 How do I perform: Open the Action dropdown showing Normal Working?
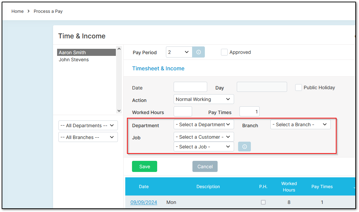pyautogui.click(x=204, y=99)
